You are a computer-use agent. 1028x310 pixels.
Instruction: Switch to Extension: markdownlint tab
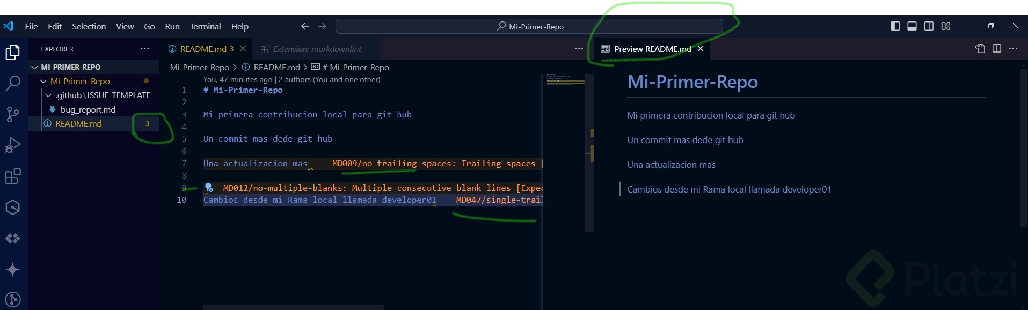pos(317,49)
